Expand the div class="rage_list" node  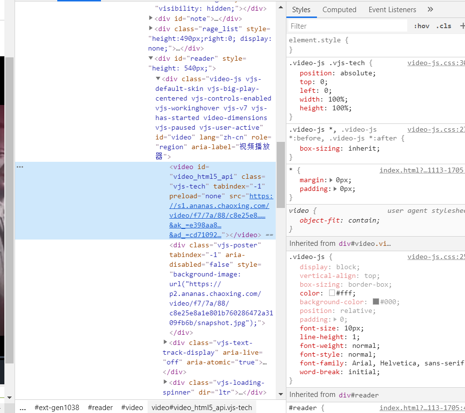click(150, 28)
